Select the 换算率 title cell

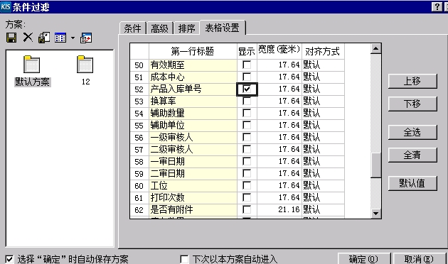[193, 101]
